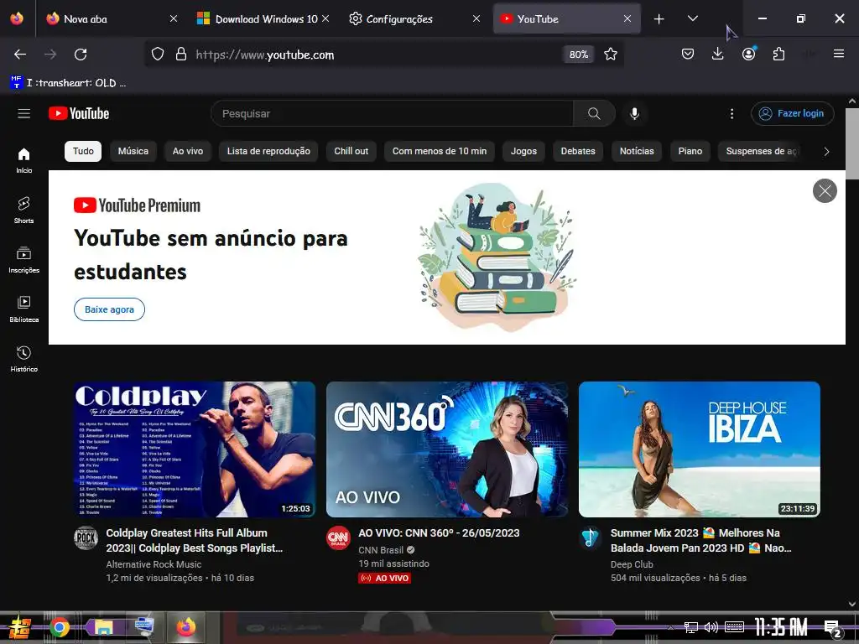This screenshot has width=859, height=644.
Task: Go to Início in sidebar
Action: (24, 160)
